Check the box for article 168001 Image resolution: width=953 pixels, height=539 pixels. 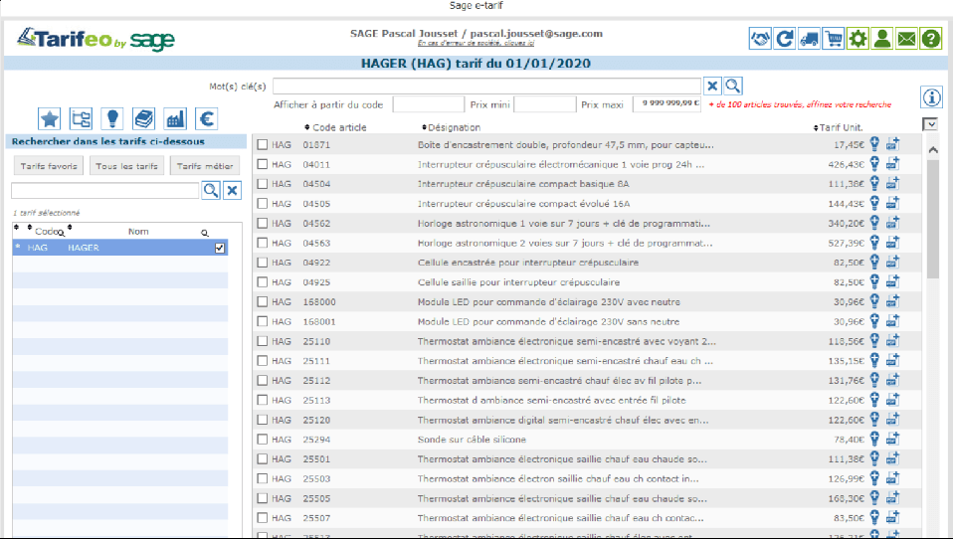(262, 321)
